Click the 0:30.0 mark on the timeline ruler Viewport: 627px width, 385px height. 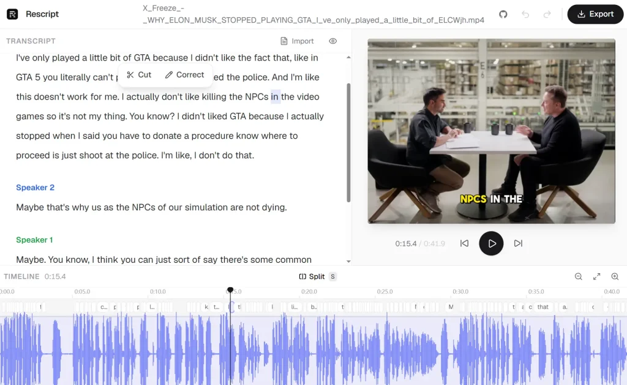(460, 291)
